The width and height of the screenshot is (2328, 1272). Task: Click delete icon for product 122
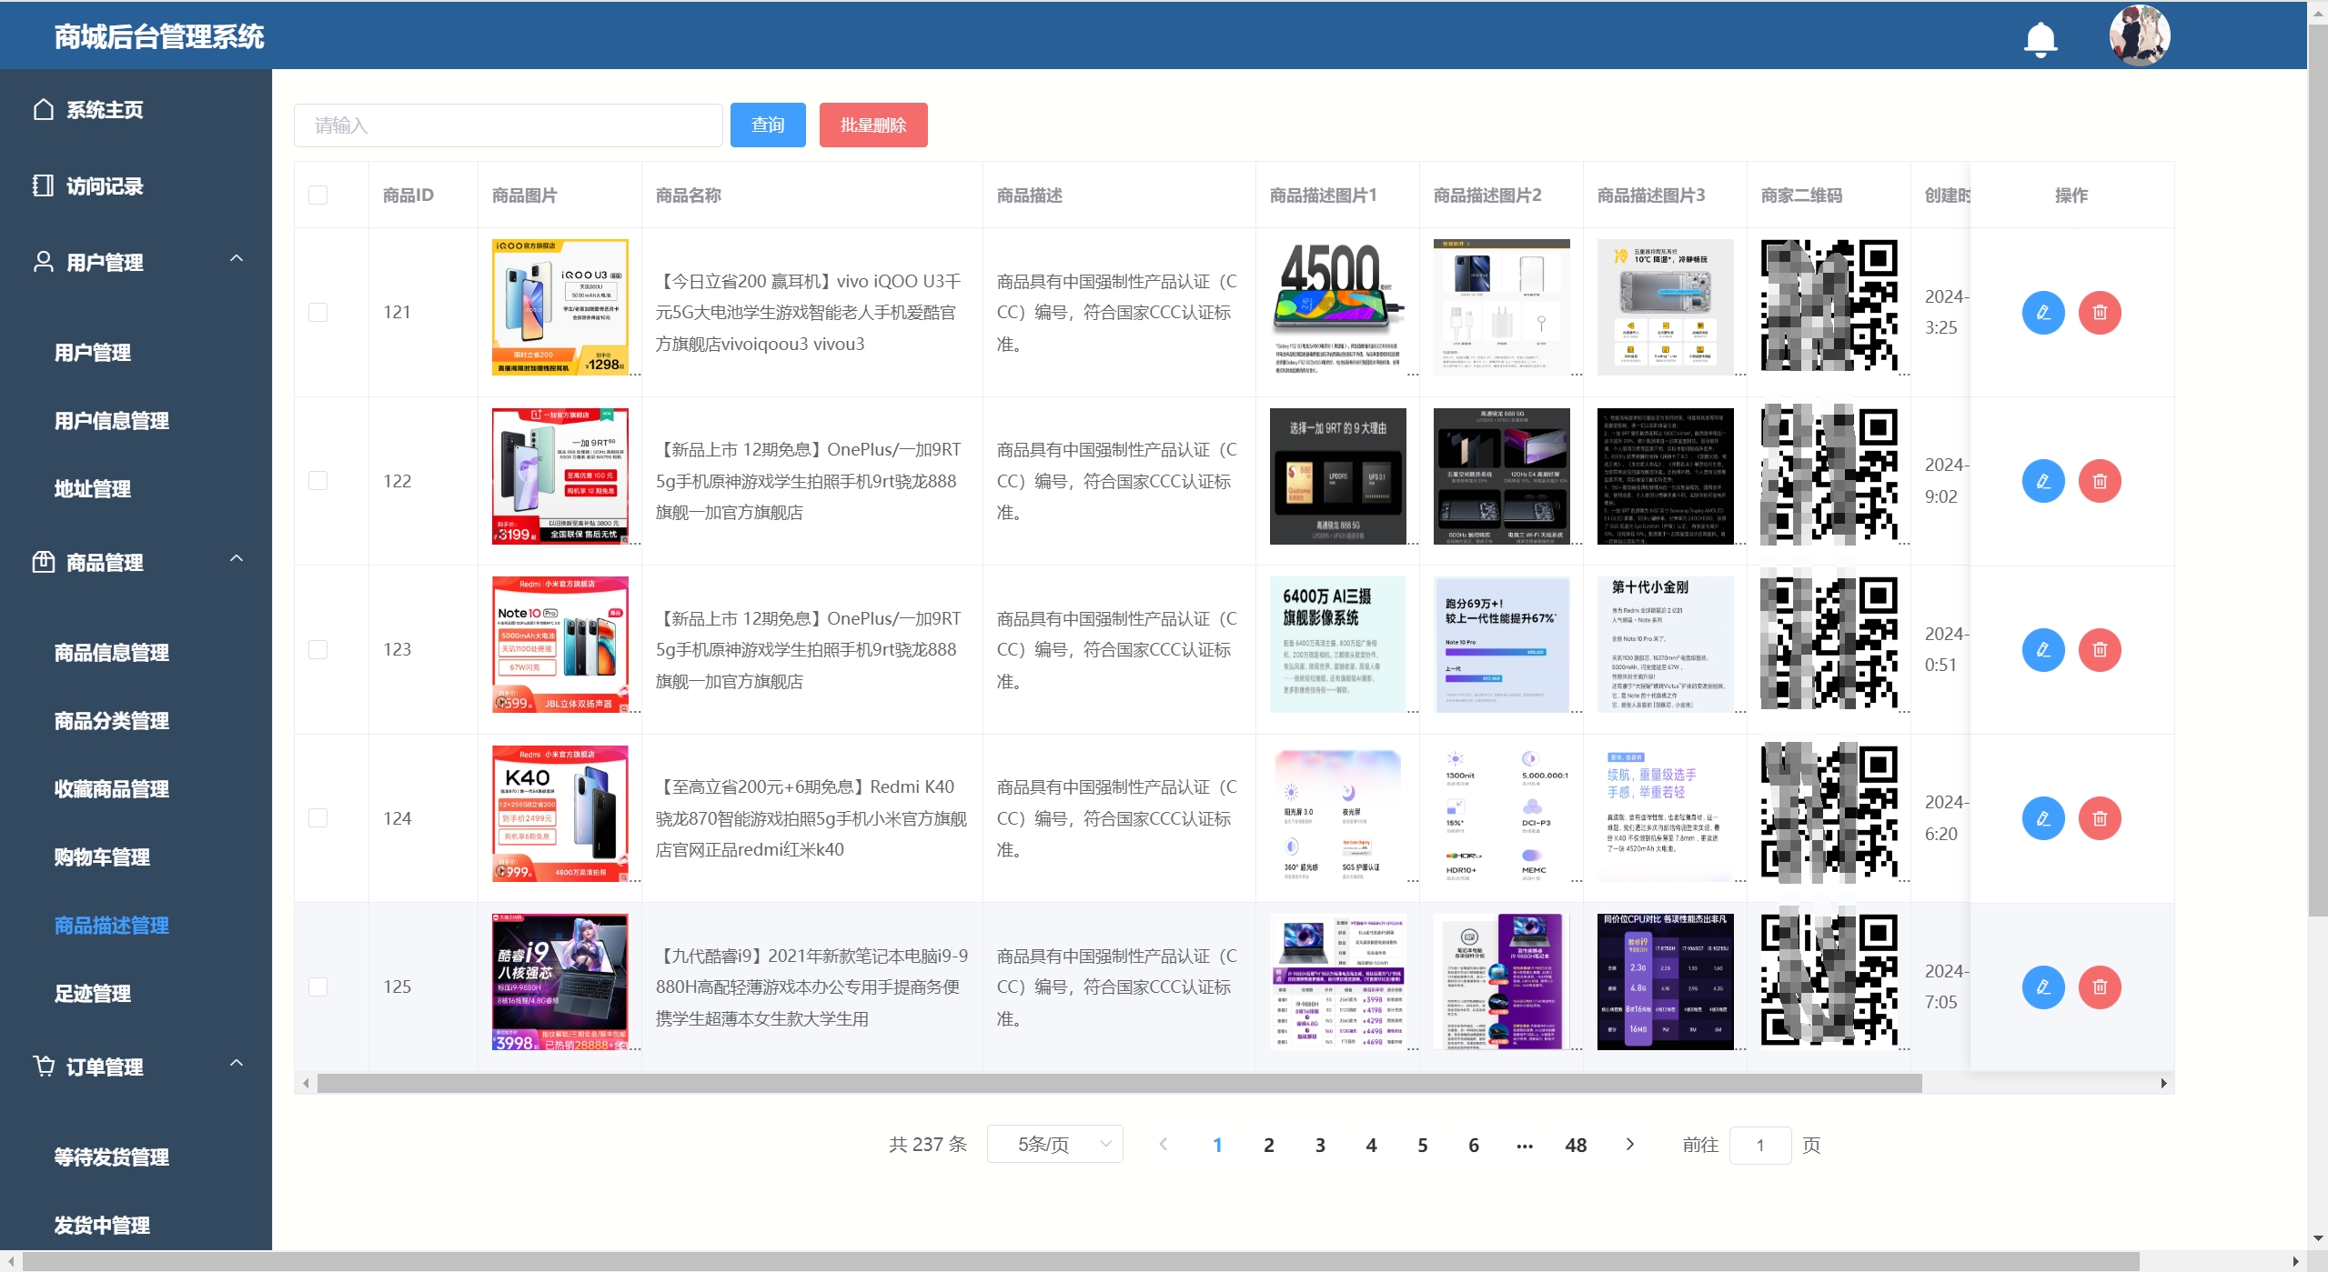click(x=2100, y=481)
